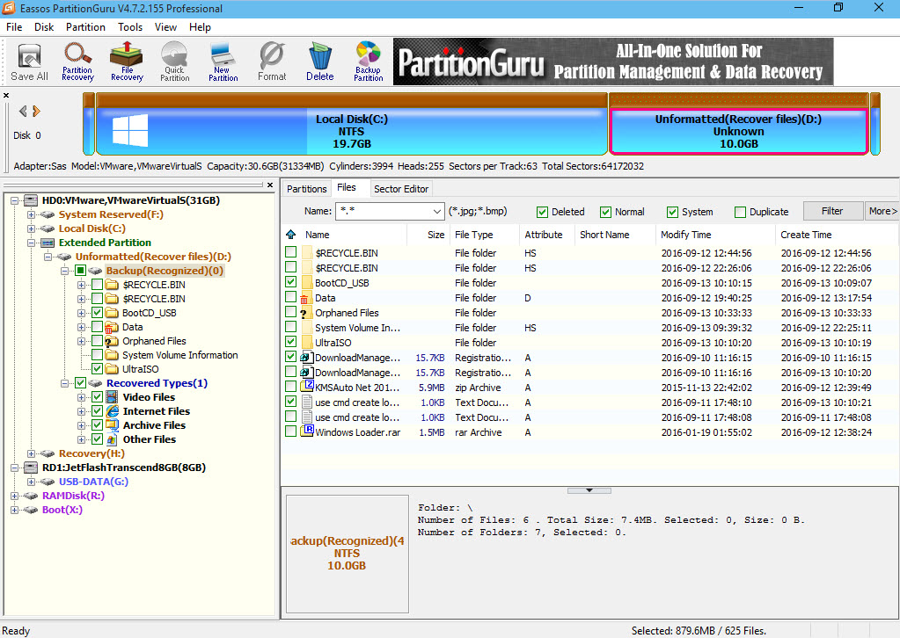Image resolution: width=900 pixels, height=638 pixels.
Task: Expand the USB-DATA(G:) tree node
Action: tap(31, 482)
